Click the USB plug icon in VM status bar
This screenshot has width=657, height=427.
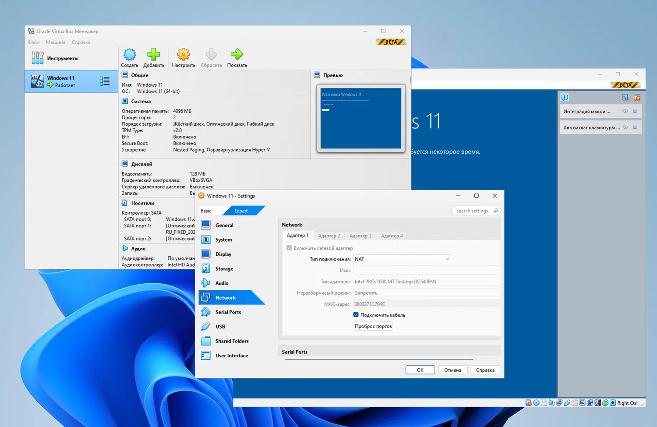coord(567,403)
